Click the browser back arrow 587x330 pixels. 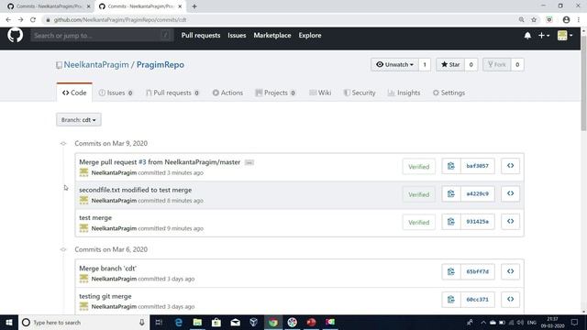tap(8, 19)
